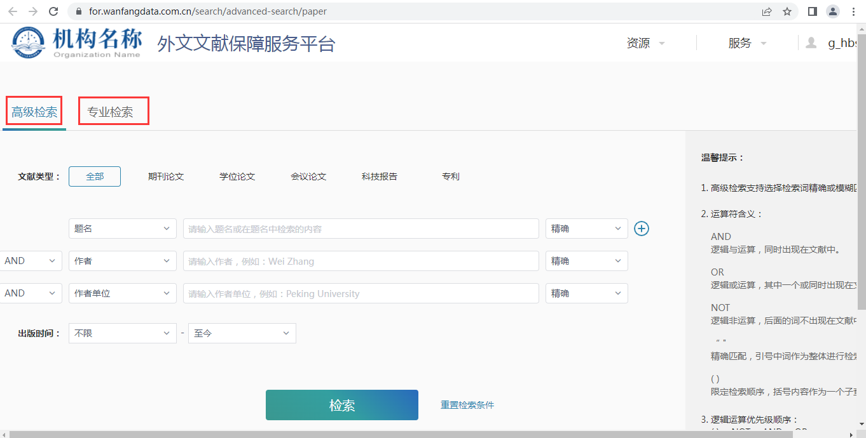The height and width of the screenshot is (438, 866).
Task: Open the first AND operator dropdown
Action: [x=31, y=261]
